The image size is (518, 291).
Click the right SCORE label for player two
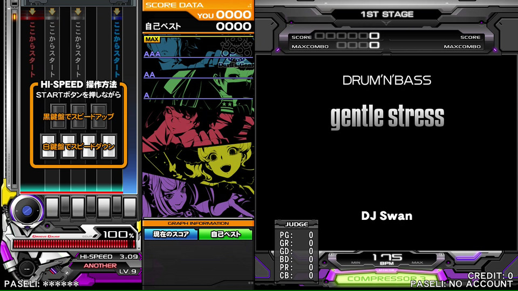coord(471,37)
